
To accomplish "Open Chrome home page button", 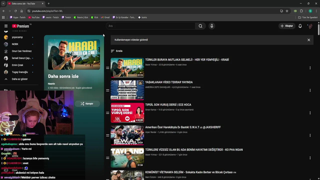I will tap(22, 11).
